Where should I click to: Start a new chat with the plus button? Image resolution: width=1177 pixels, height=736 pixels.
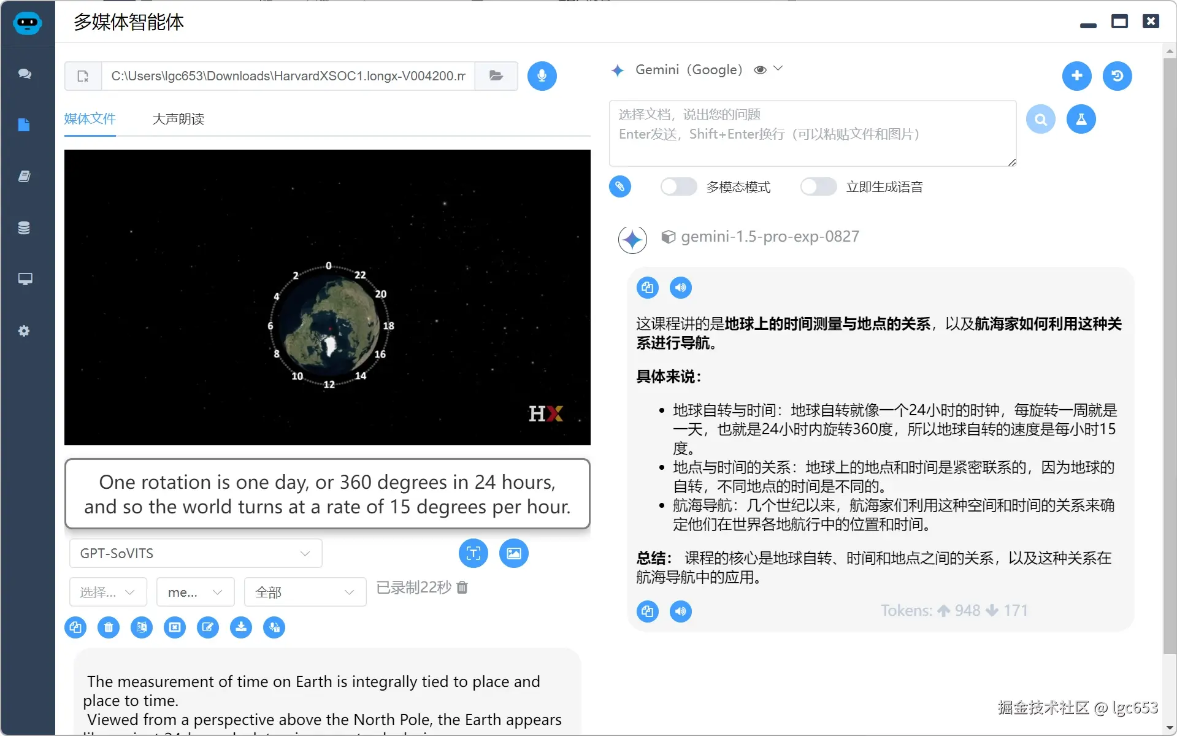click(1076, 76)
